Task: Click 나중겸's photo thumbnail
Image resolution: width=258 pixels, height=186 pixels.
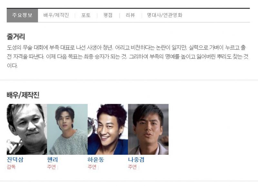Action: (x=148, y=129)
